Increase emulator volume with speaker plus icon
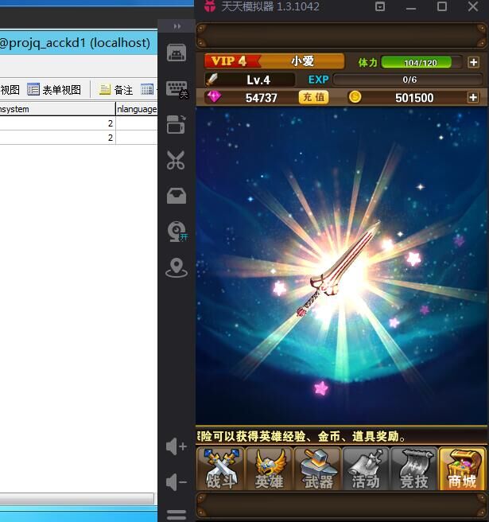 coord(176,446)
